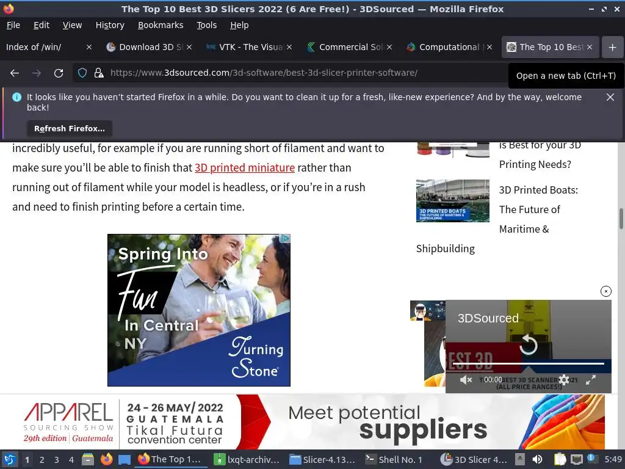Open the File menu
This screenshot has height=469, width=625.
coord(13,25)
